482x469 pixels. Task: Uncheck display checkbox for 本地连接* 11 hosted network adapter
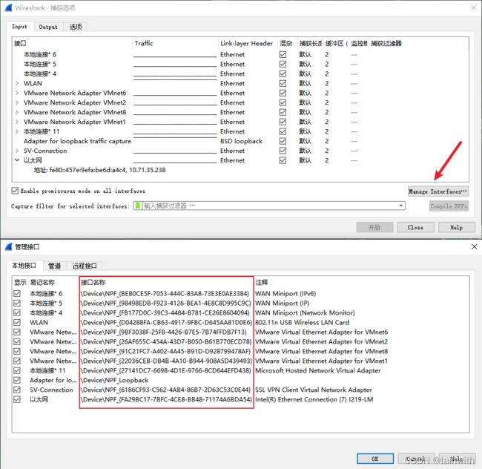(x=17, y=370)
